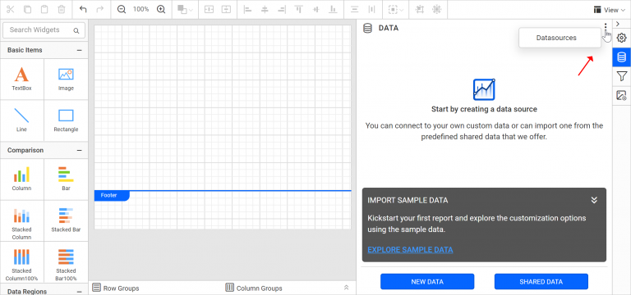
Task: Distribute items with equal vertical spacing
Action: coord(355,9)
